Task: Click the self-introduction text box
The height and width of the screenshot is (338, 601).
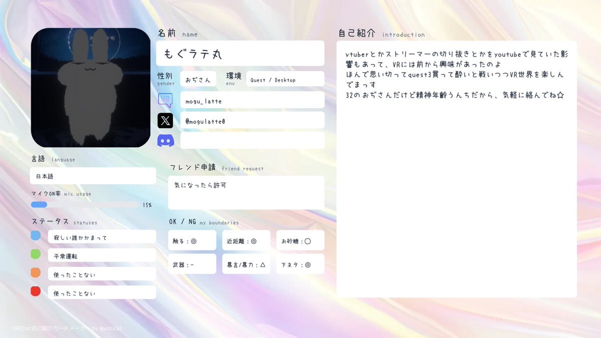Action: 457,169
